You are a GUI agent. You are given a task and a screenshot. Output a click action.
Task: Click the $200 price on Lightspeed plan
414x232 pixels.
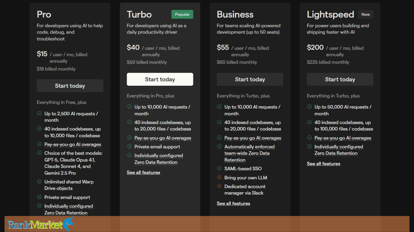click(315, 47)
